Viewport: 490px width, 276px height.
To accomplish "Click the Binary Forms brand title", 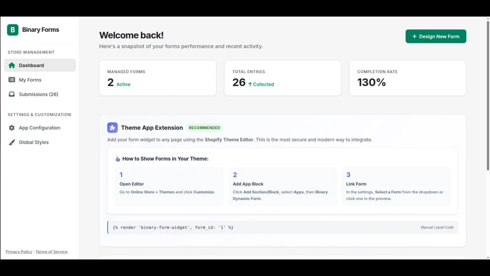I will tap(40, 29).
